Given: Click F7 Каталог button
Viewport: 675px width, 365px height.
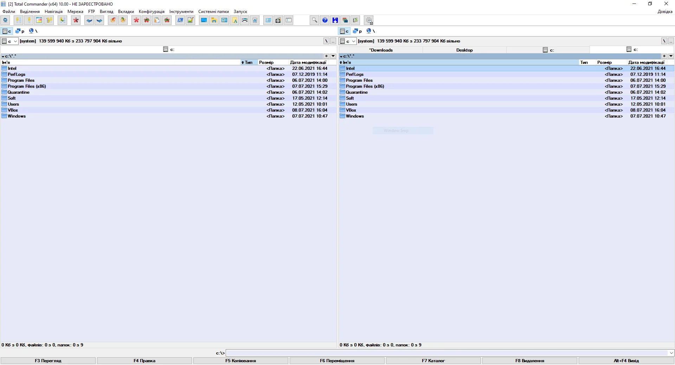Looking at the screenshot, I should [x=433, y=361].
